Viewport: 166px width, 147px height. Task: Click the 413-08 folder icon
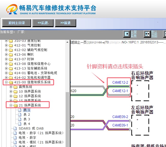click(11, 64)
